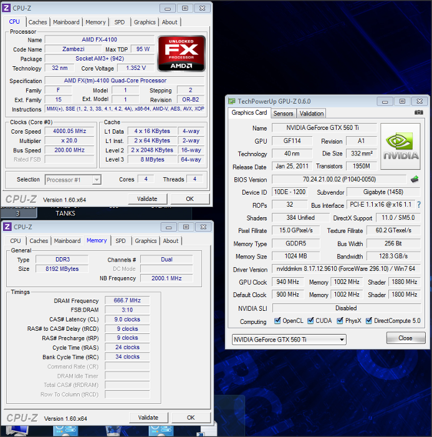Click the Core Voltage 1.352 V value
Viewport: 432px width, 437px height.
136,68
